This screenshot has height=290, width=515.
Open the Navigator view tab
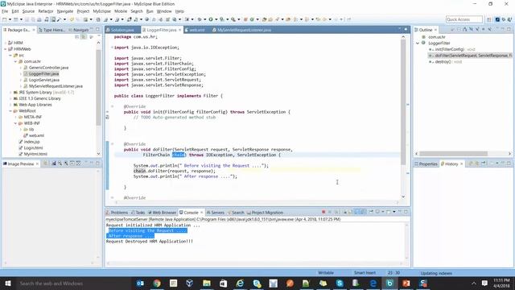click(x=79, y=30)
